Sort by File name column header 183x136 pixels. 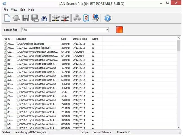[x=8, y=39]
